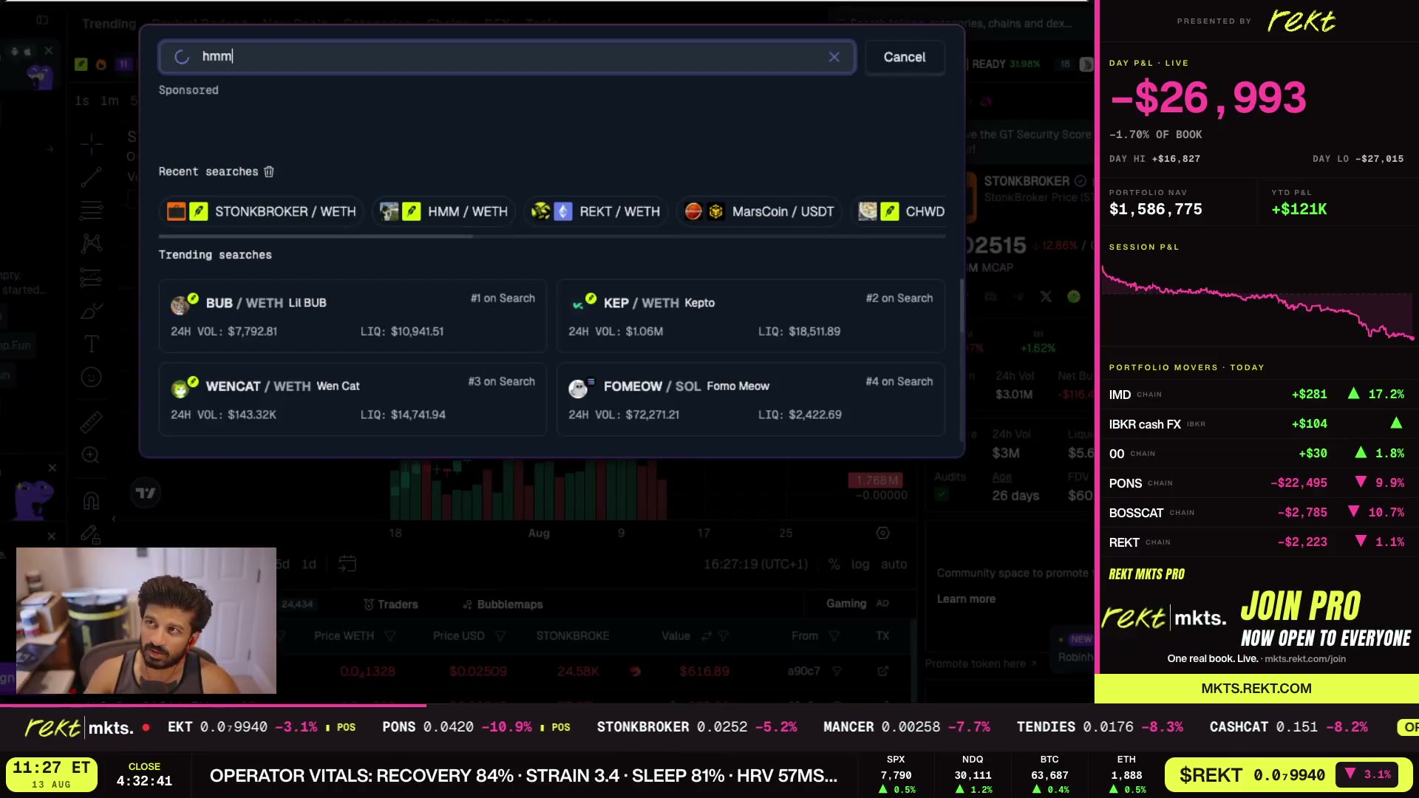Open the KEP / WETH Kepto trending result
Screen dimensions: 1419x798
coord(750,316)
